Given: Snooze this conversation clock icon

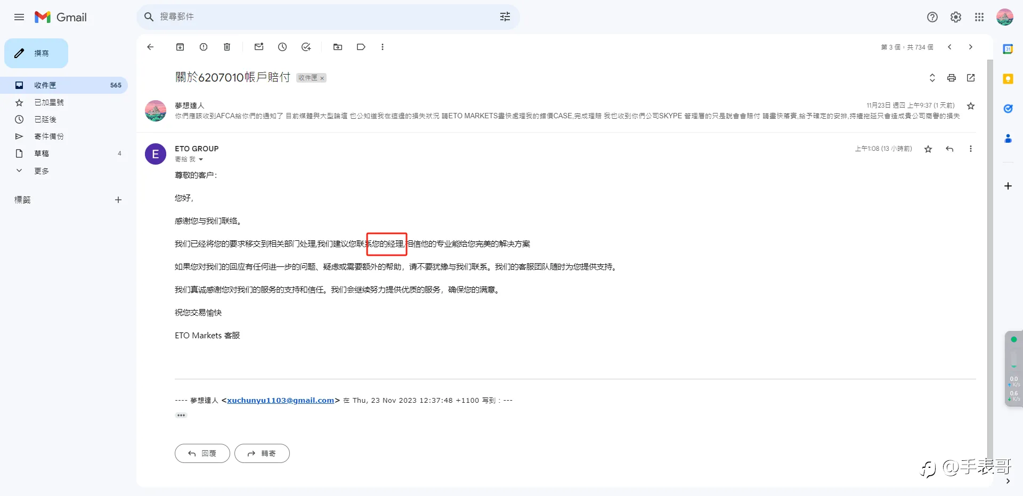Looking at the screenshot, I should [x=282, y=47].
